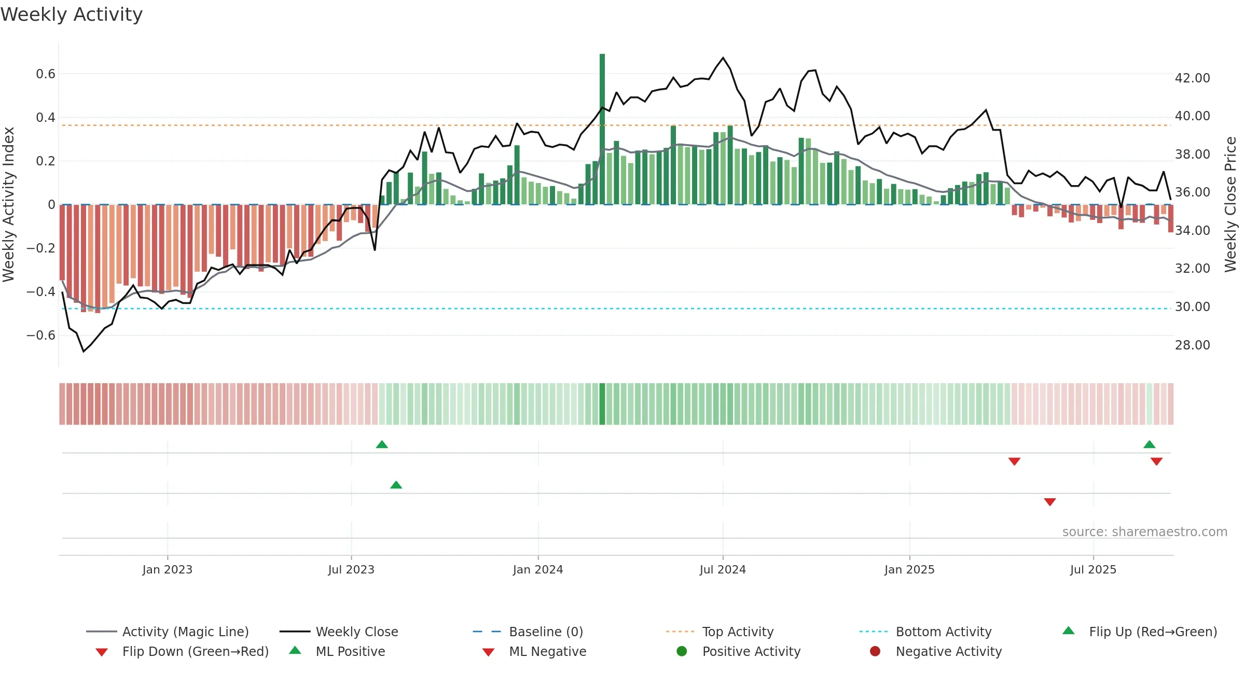1245x700 pixels.
Task: Click Bottom Activity legend line icon
Action: coord(873,632)
